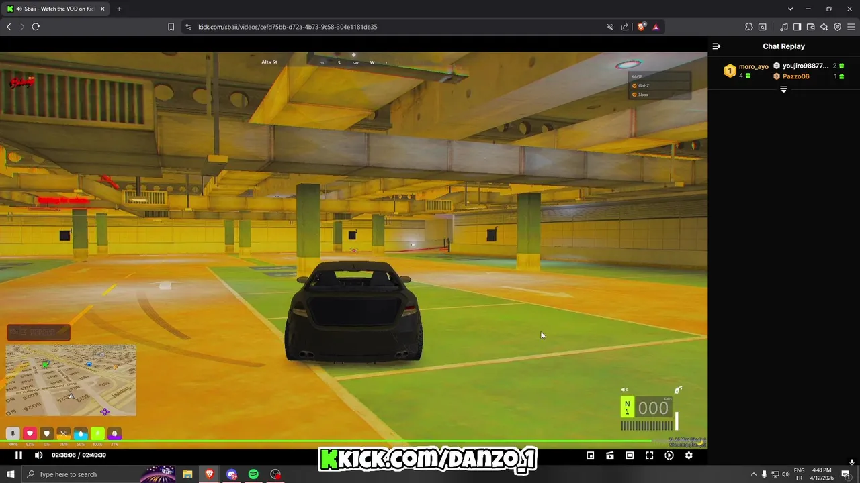Image resolution: width=860 pixels, height=483 pixels.
Task: Pause the video playback
Action: [19, 455]
